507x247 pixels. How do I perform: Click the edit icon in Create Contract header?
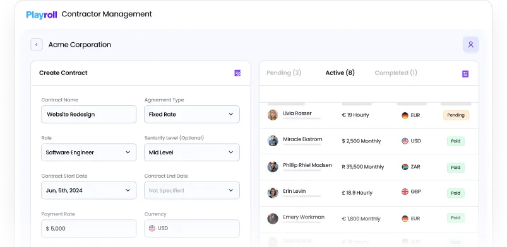coord(237,73)
